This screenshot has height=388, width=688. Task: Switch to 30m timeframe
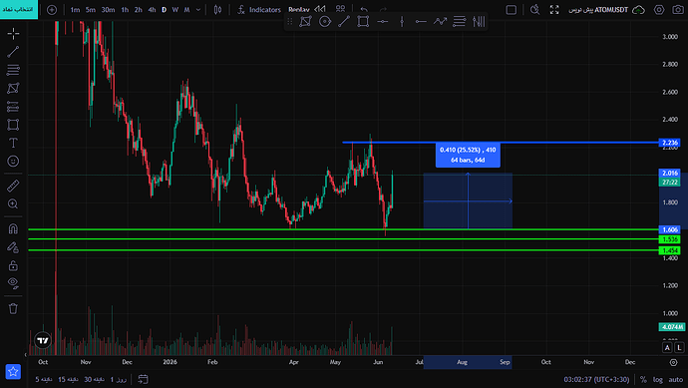coord(108,10)
